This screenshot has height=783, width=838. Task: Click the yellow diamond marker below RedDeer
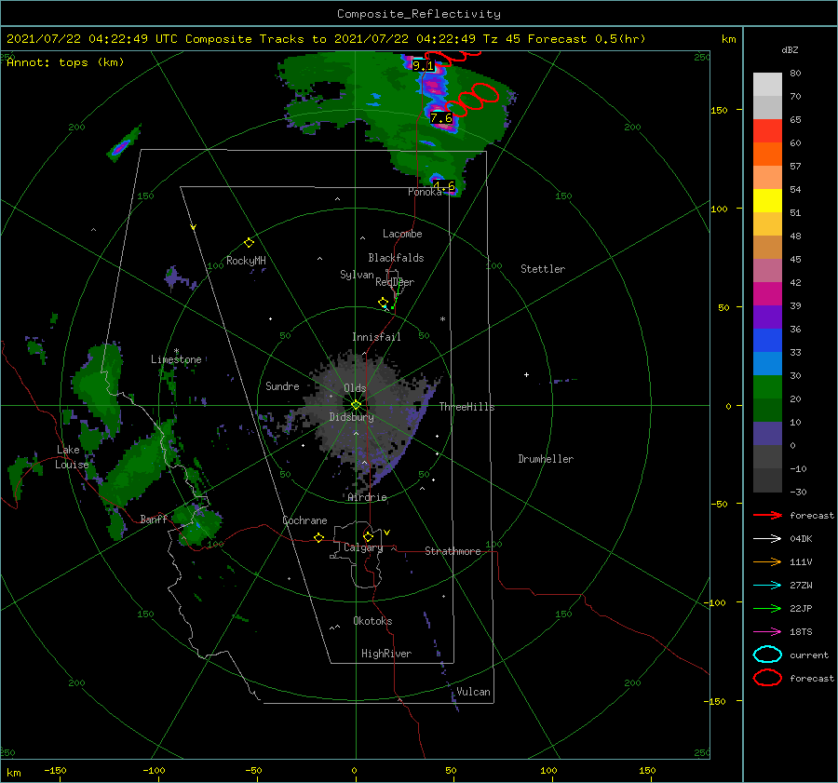pos(384,303)
